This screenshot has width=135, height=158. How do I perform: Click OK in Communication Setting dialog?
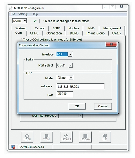pos(77,106)
